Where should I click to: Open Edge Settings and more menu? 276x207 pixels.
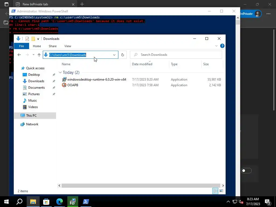tap(268, 14)
